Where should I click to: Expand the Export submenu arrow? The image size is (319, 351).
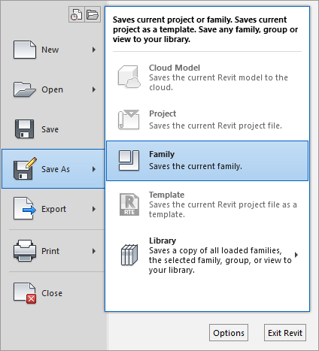94,209
